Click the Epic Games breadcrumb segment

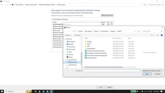coord(88,31)
